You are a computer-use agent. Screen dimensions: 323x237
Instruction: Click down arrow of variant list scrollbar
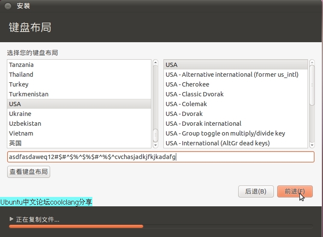click(312, 145)
